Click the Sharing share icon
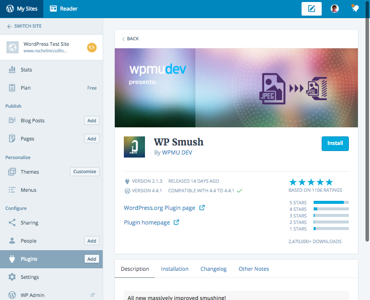The height and width of the screenshot is (300, 370). tap(12, 222)
